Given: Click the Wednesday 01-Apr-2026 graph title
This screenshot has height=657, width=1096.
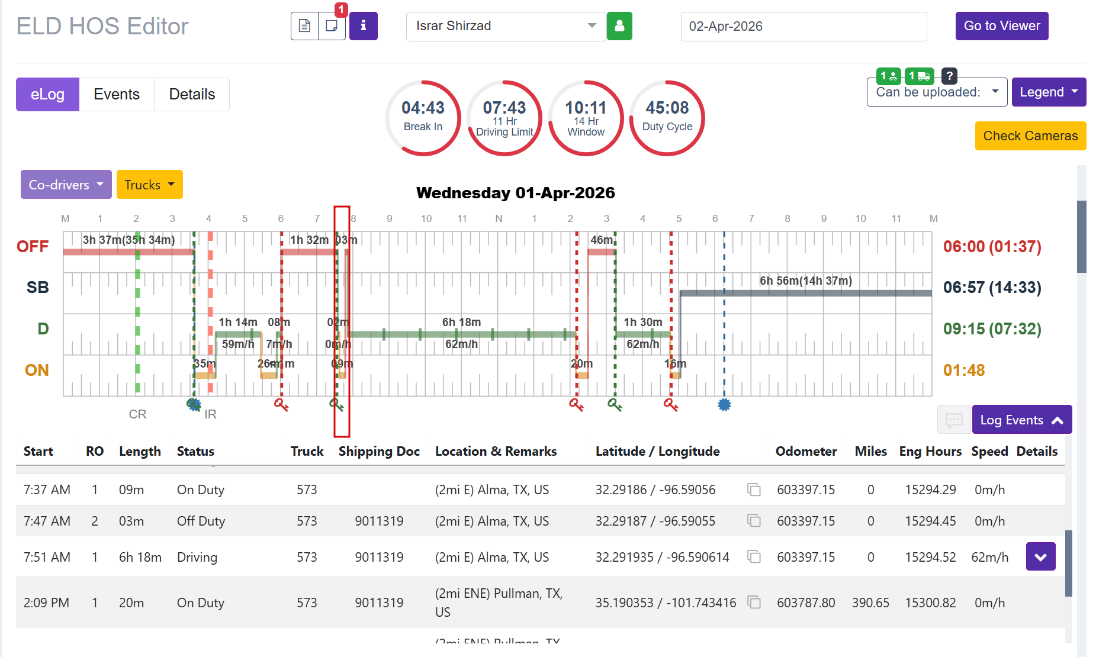Looking at the screenshot, I should (515, 193).
